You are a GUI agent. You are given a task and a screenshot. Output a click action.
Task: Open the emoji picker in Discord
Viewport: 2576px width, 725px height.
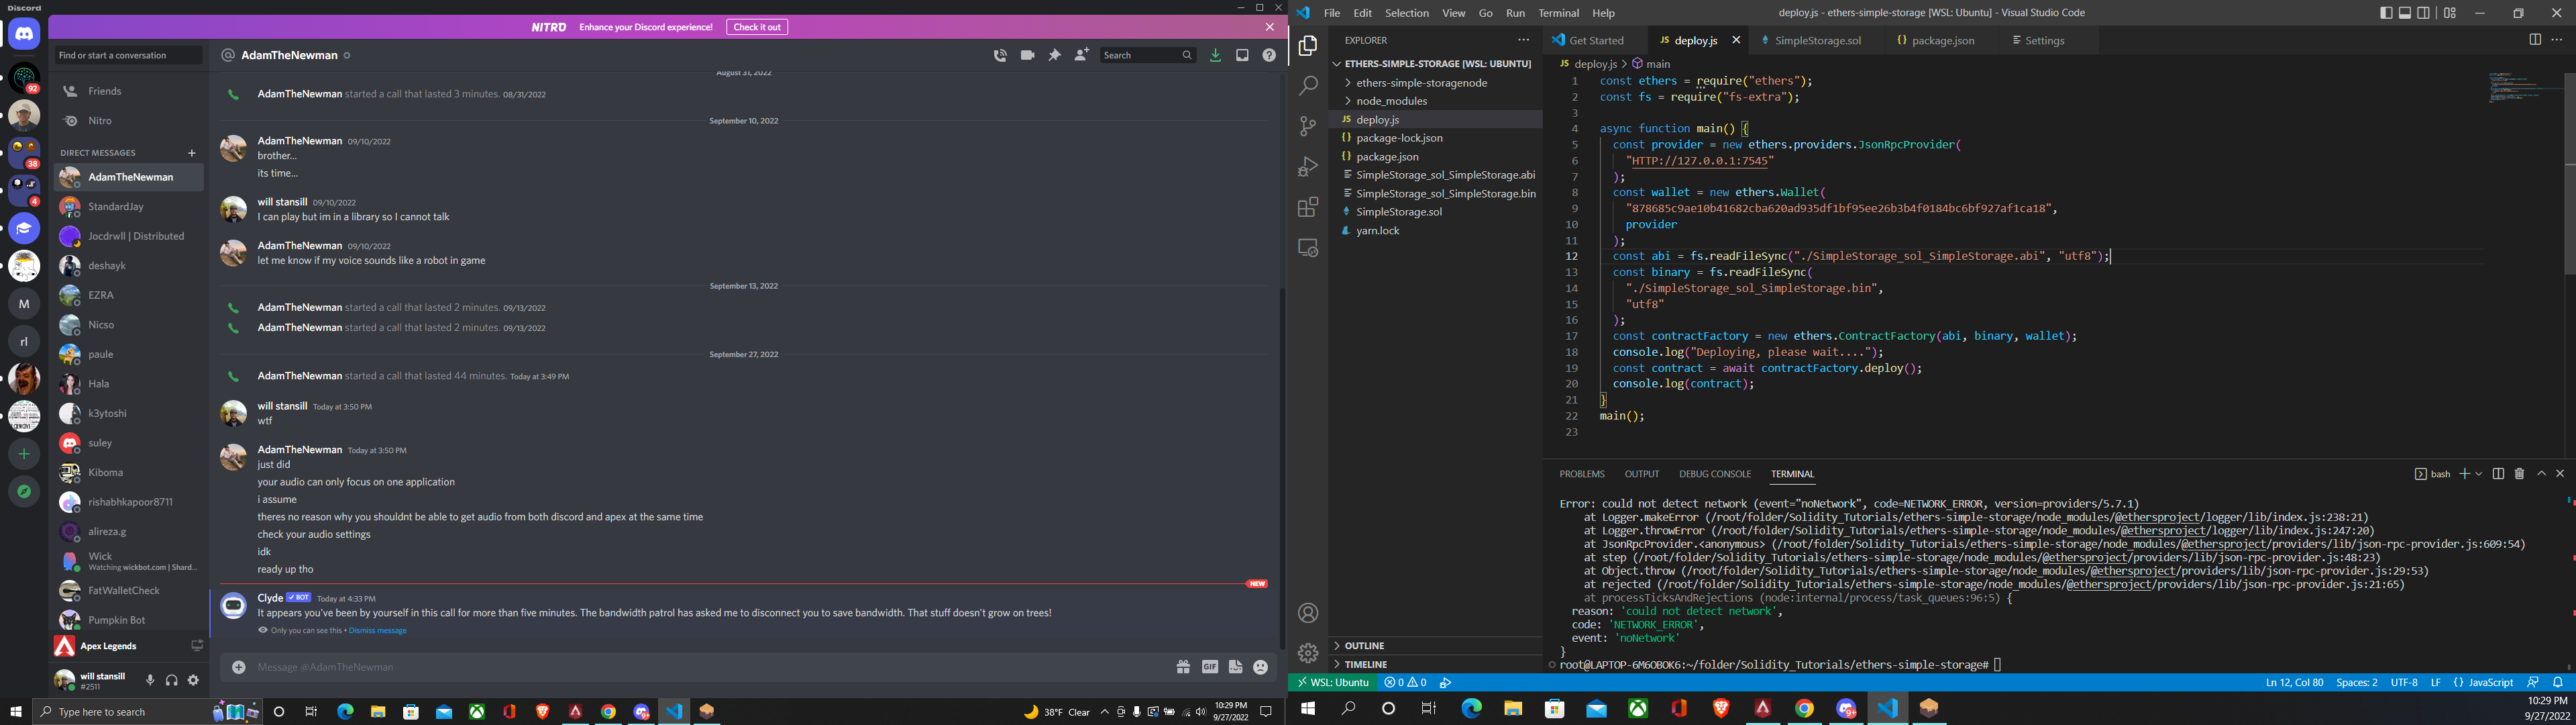(1261, 667)
